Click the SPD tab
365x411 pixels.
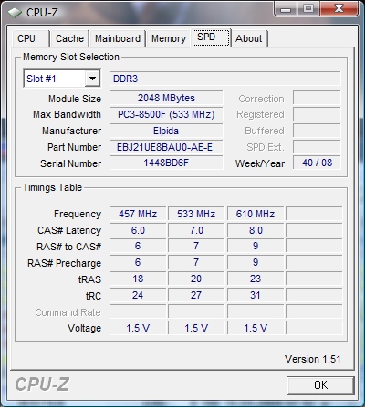tap(211, 37)
